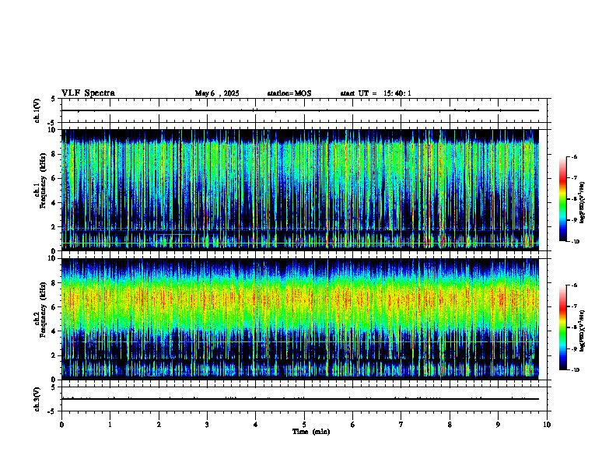Click the time axis tick label "10"
Viewport: 616px width, 476px height.
pos(547,425)
